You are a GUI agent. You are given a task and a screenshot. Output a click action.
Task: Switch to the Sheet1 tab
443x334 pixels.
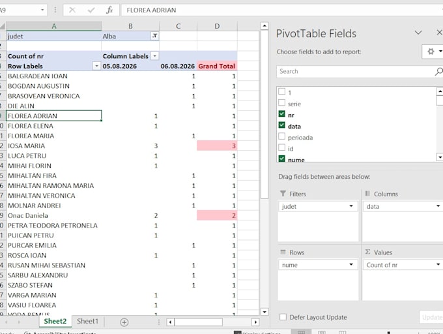[x=87, y=321]
